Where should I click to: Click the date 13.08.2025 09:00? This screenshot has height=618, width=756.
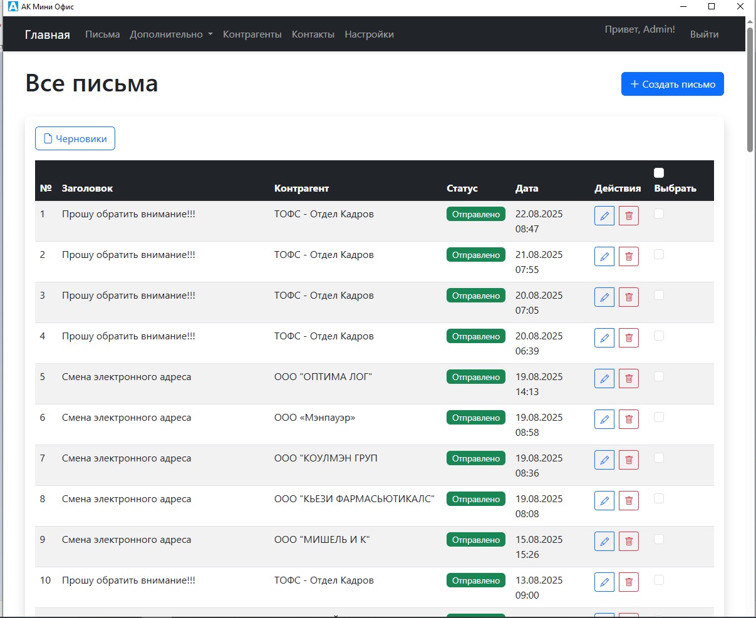539,588
